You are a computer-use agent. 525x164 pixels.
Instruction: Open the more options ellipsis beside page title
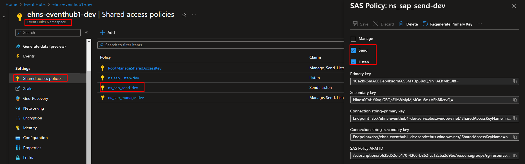[194, 15]
